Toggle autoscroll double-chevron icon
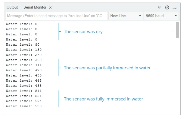This screenshot has height=119, width=184. point(159,7)
